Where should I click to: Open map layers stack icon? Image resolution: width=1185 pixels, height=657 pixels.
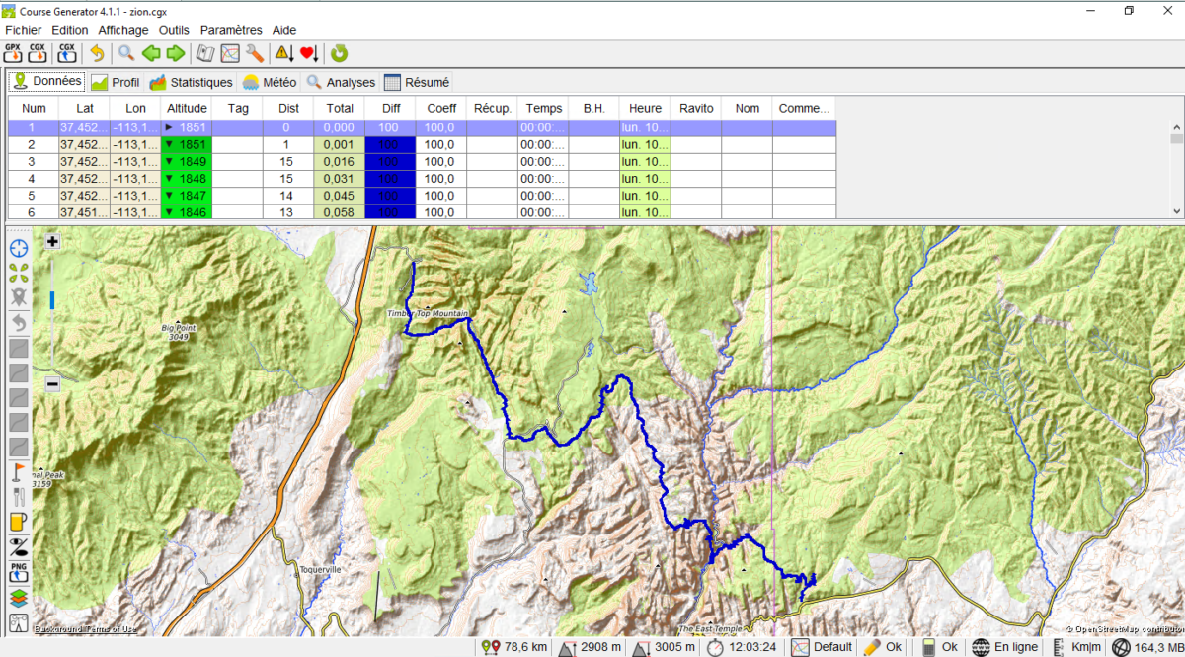coord(18,598)
